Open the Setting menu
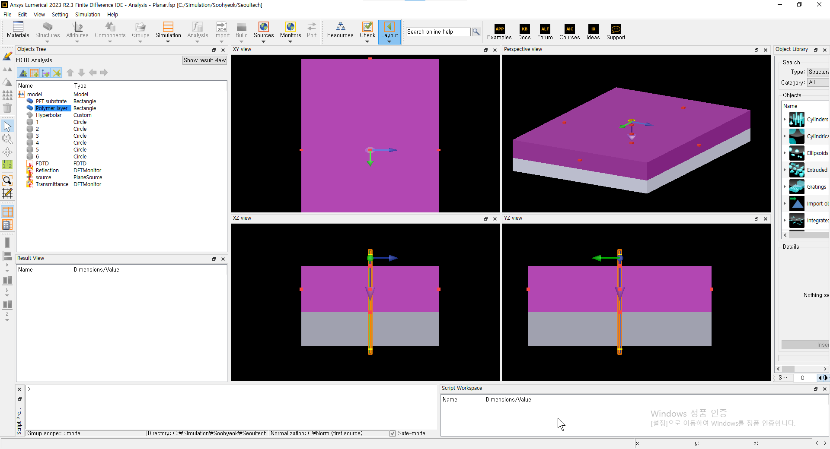This screenshot has width=830, height=449. 60,14
